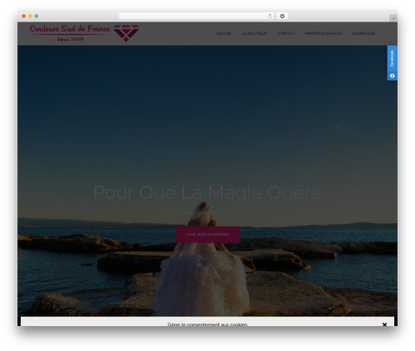Click the Couleurs Sud de France logo
This screenshot has width=415, height=351.
tap(85, 33)
